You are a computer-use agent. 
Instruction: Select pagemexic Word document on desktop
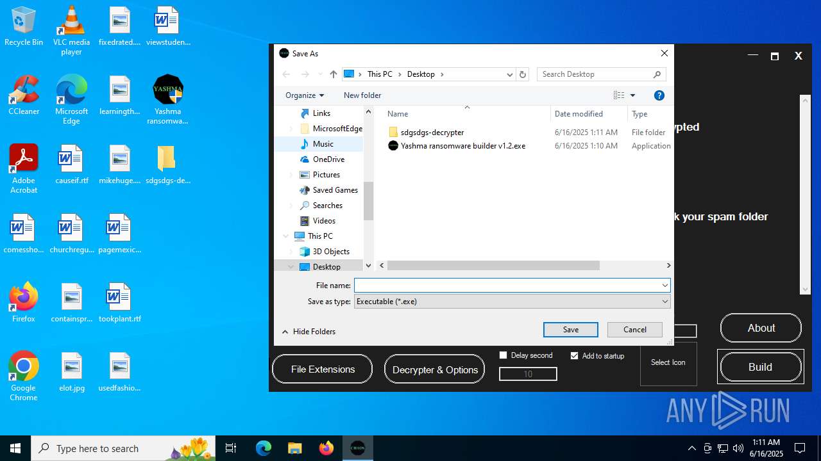point(119,234)
